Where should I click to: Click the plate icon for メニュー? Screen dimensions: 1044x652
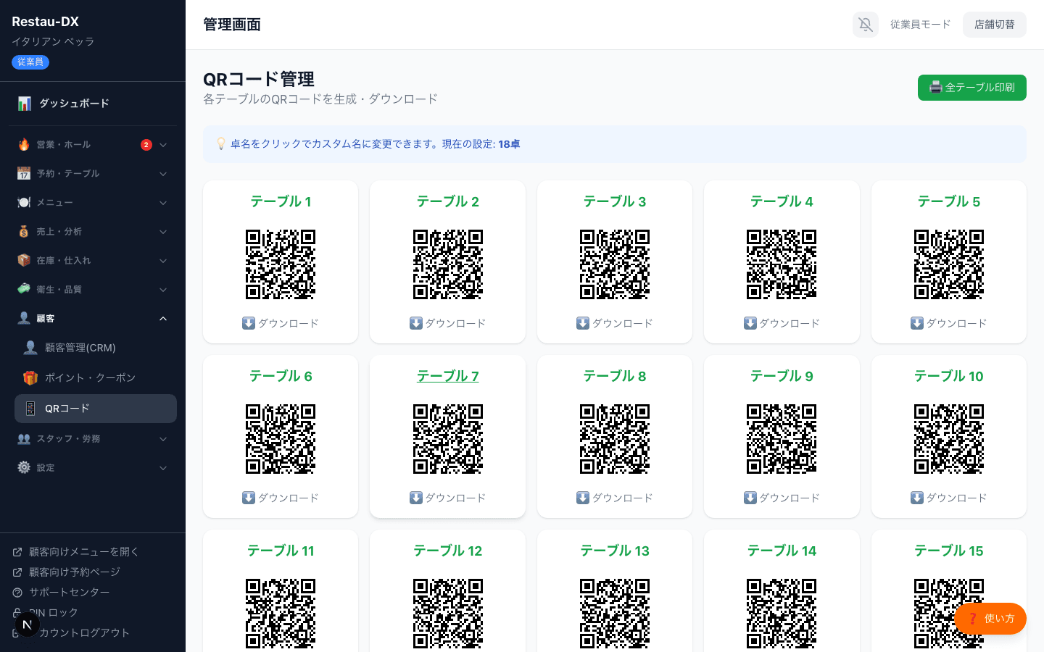(24, 203)
